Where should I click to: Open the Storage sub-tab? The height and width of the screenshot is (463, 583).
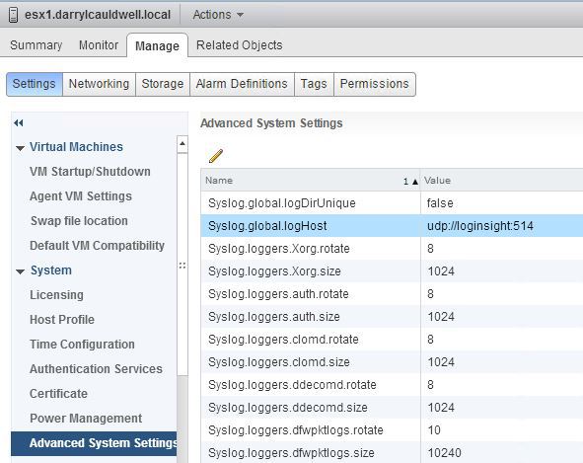[163, 84]
